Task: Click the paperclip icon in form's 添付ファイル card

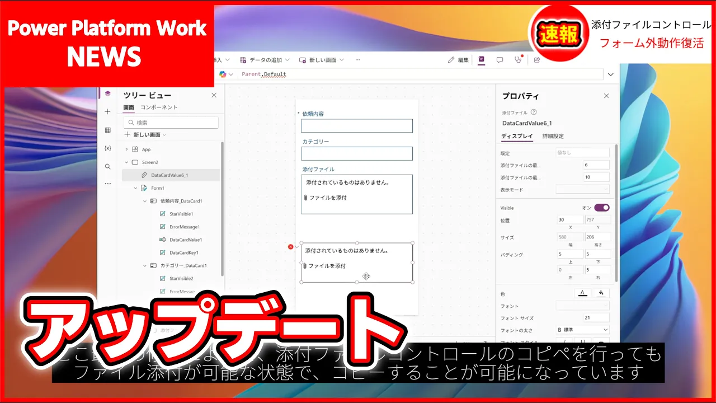Action: pyautogui.click(x=305, y=198)
